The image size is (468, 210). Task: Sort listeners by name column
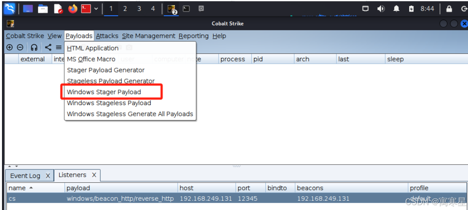[35, 188]
